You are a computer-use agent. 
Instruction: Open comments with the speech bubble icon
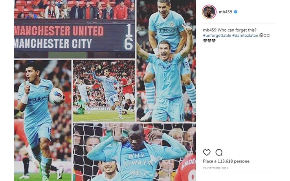[x=219, y=152]
